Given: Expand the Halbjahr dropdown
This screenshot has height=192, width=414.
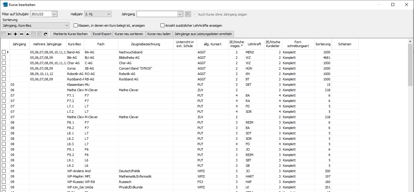Looking at the screenshot, I should (108, 14).
